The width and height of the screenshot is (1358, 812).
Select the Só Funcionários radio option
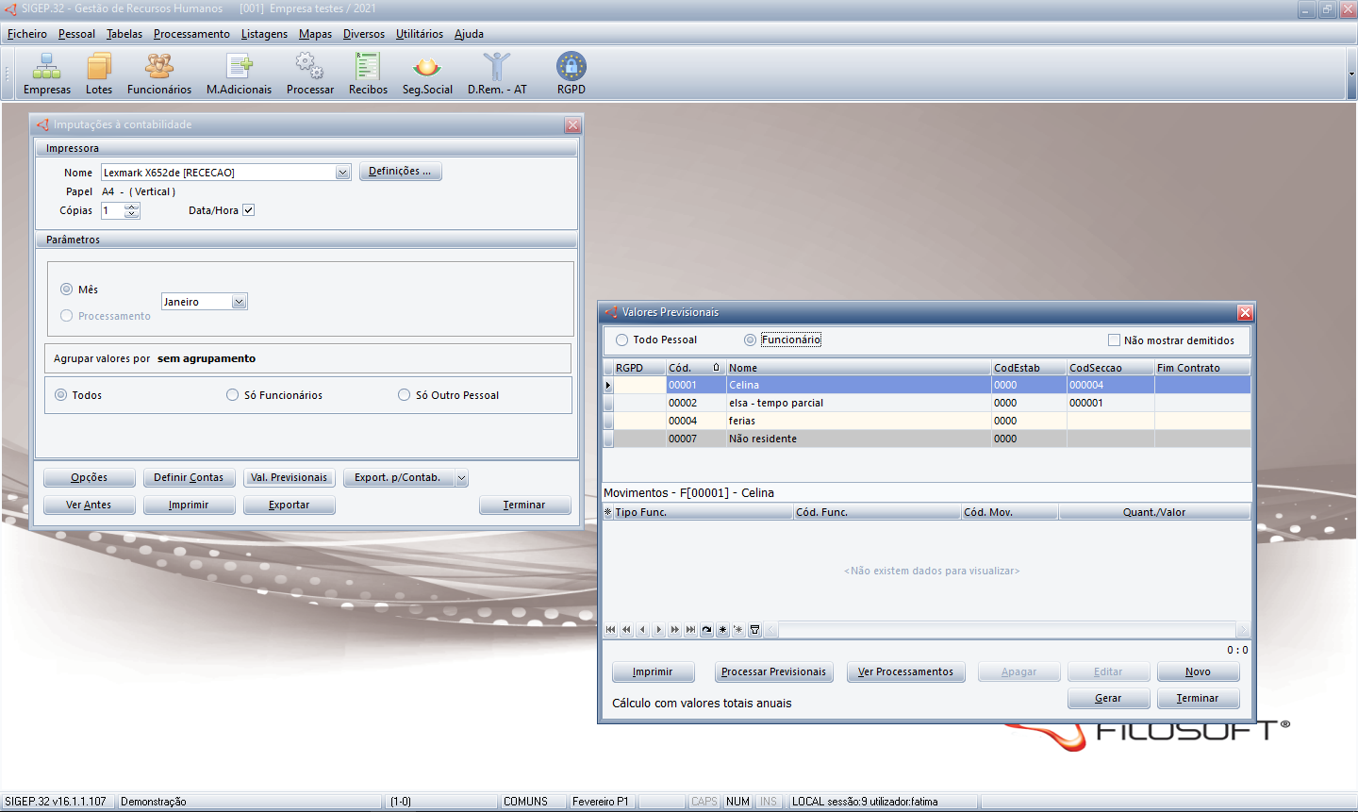233,395
